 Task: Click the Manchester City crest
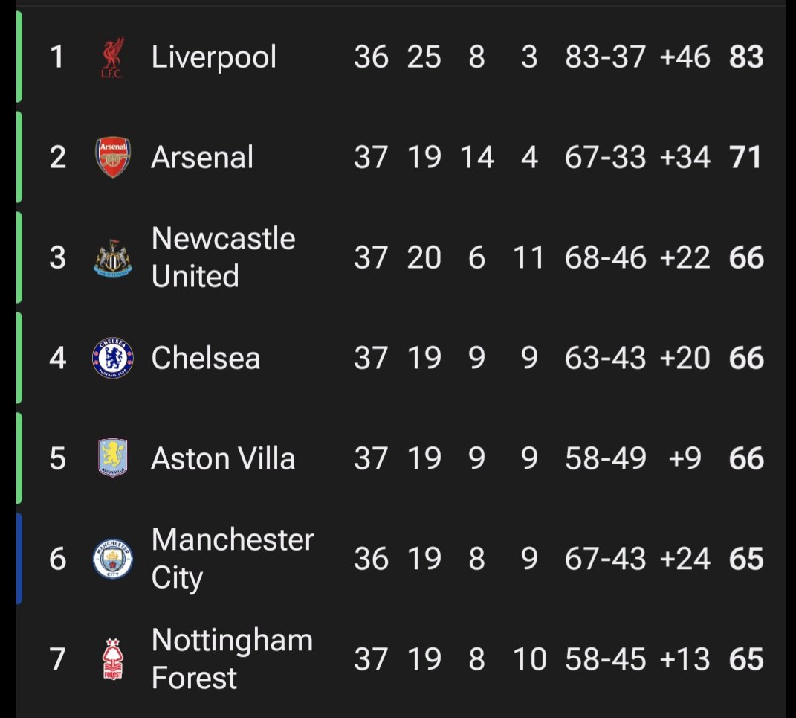tap(113, 559)
